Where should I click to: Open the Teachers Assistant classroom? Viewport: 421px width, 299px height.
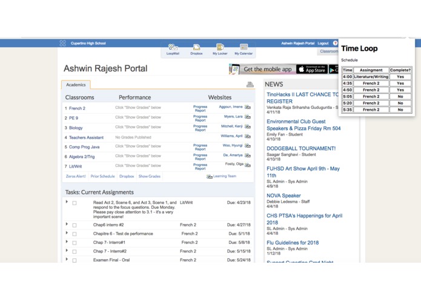[x=86, y=137]
